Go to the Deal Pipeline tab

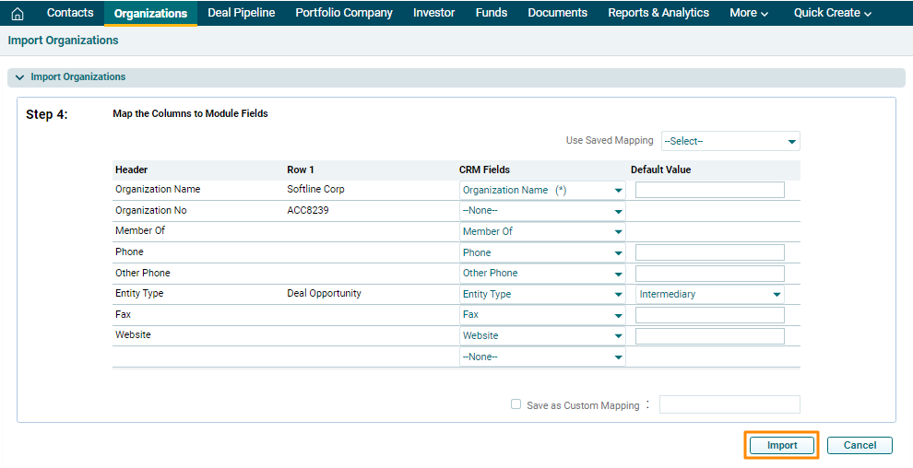pyautogui.click(x=242, y=13)
